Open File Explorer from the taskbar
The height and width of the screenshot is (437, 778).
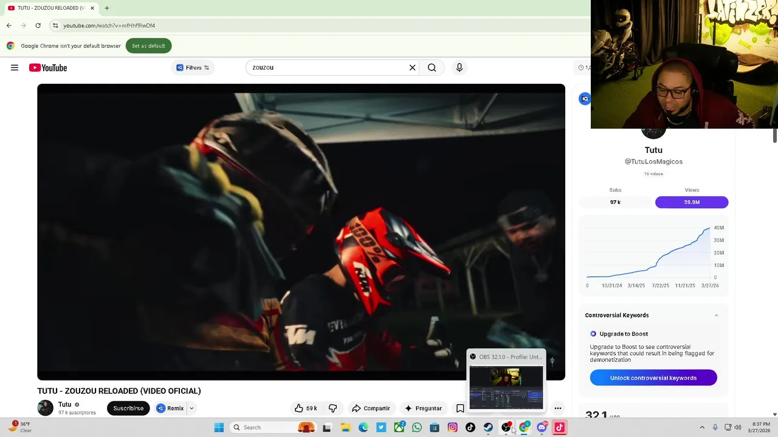(345, 427)
